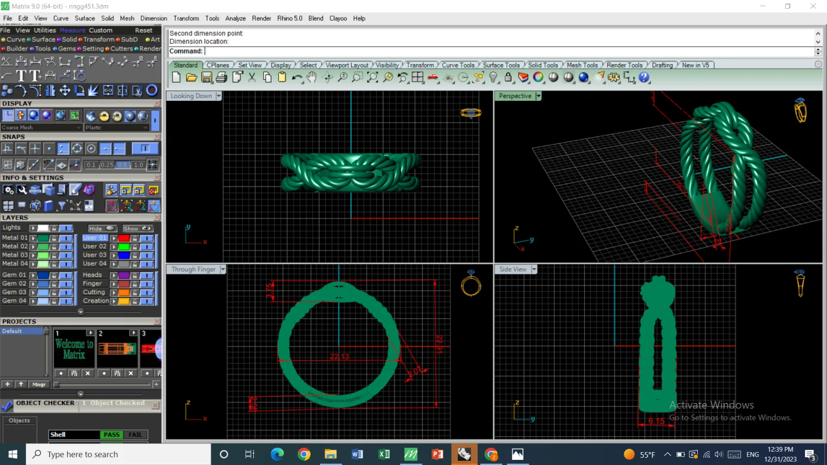Switch to the Curve Tools toolbar tab
This screenshot has height=465, width=827.
pyautogui.click(x=458, y=65)
